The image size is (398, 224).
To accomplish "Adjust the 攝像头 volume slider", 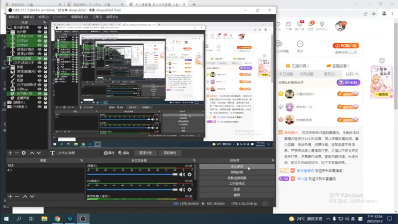I will 132,175.
